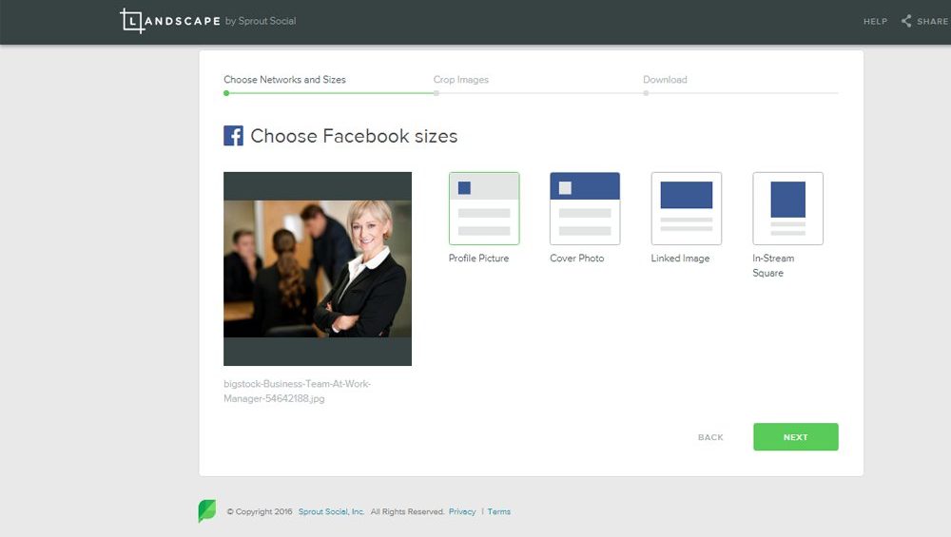Screen dimensions: 951x537
Task: Click the 'Choose Facebook sizes' heading
Action: coord(354,136)
